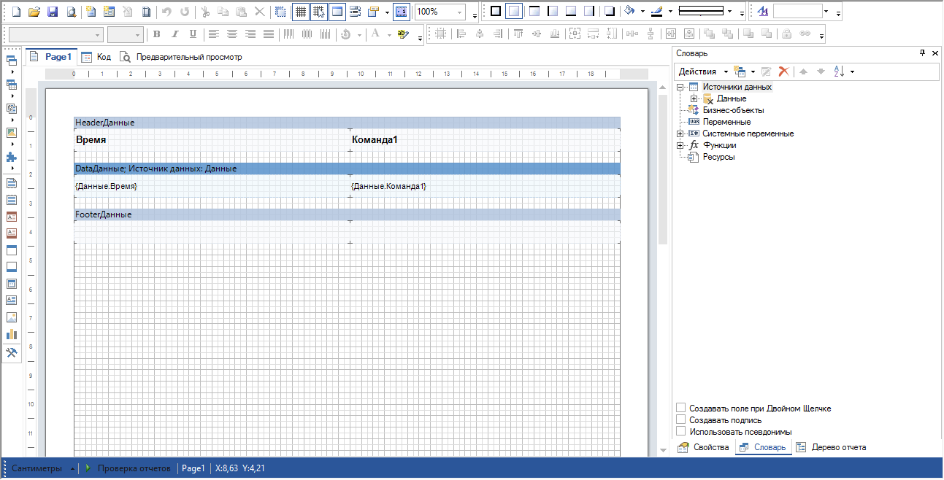Image resolution: width=944 pixels, height=480 pixels.
Task: Expand the Системные переменные node
Action: (x=680, y=133)
